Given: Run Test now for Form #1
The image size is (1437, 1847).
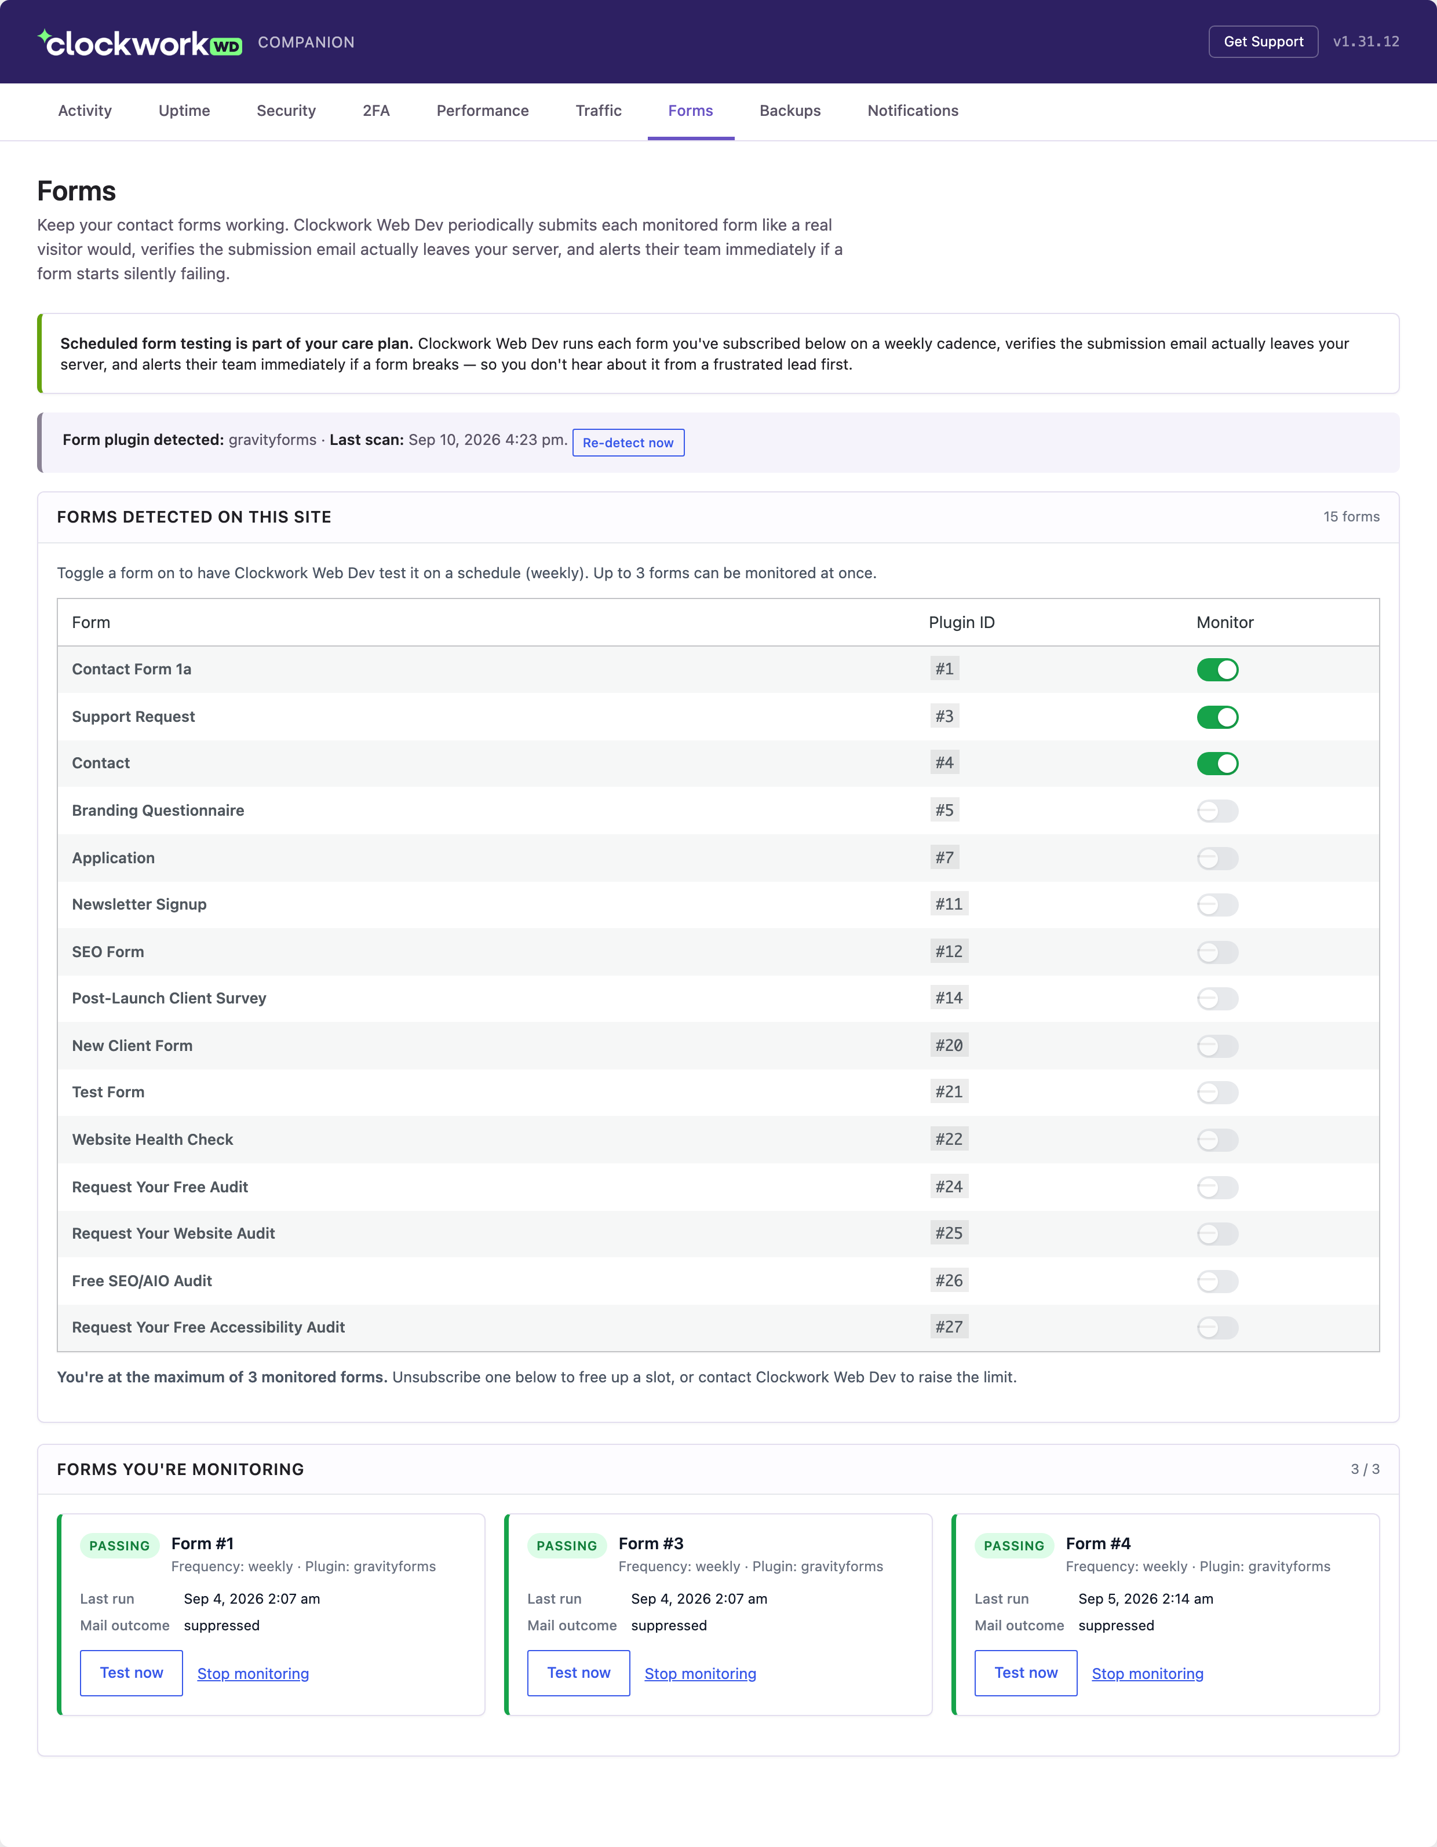Looking at the screenshot, I should [x=131, y=1673].
